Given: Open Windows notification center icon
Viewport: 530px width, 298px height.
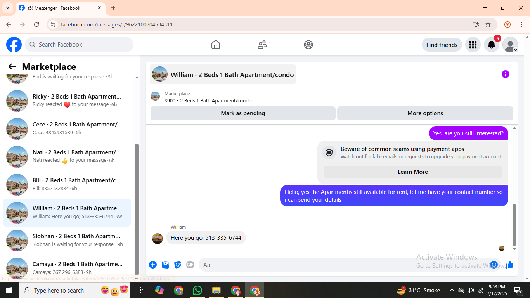Looking at the screenshot, I should (518, 290).
